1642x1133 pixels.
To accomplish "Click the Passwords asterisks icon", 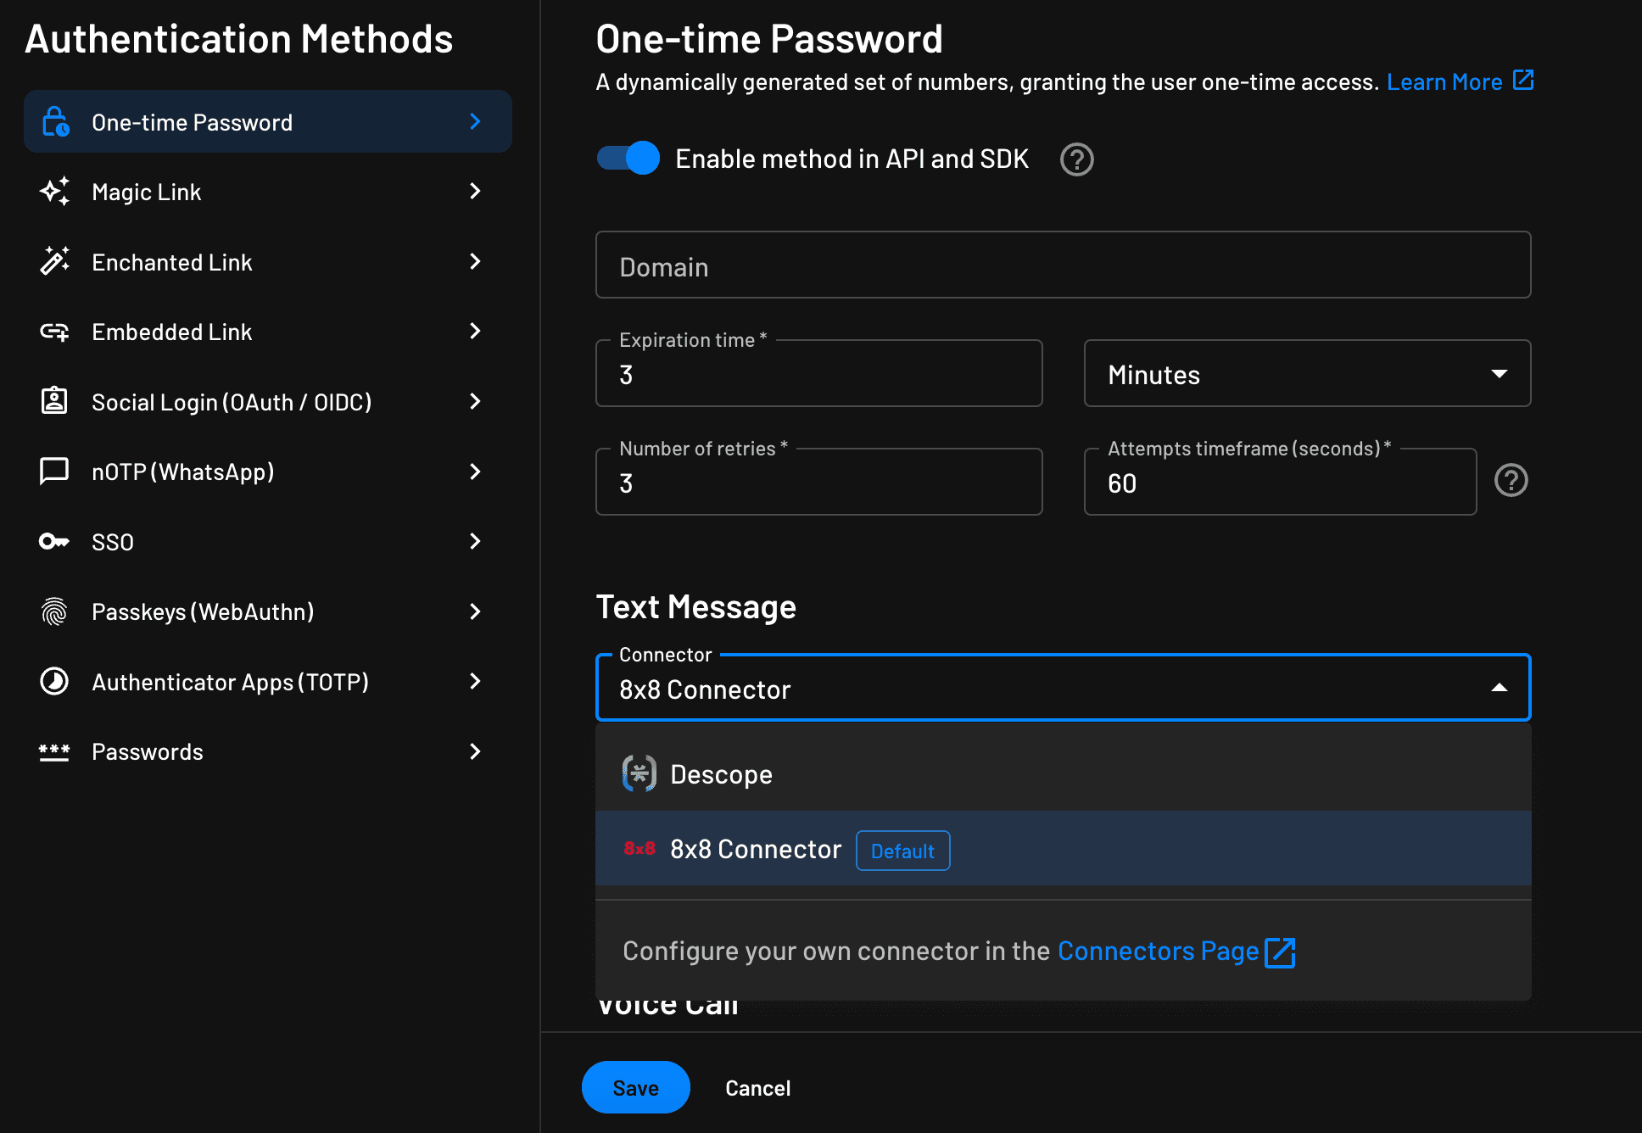I will [55, 751].
